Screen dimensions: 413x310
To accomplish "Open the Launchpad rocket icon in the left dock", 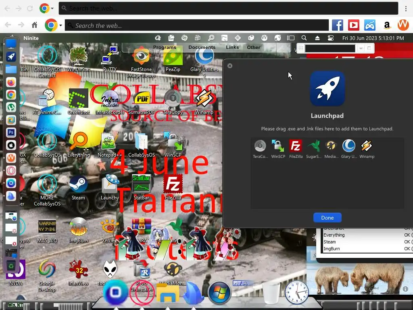I will point(11,57).
